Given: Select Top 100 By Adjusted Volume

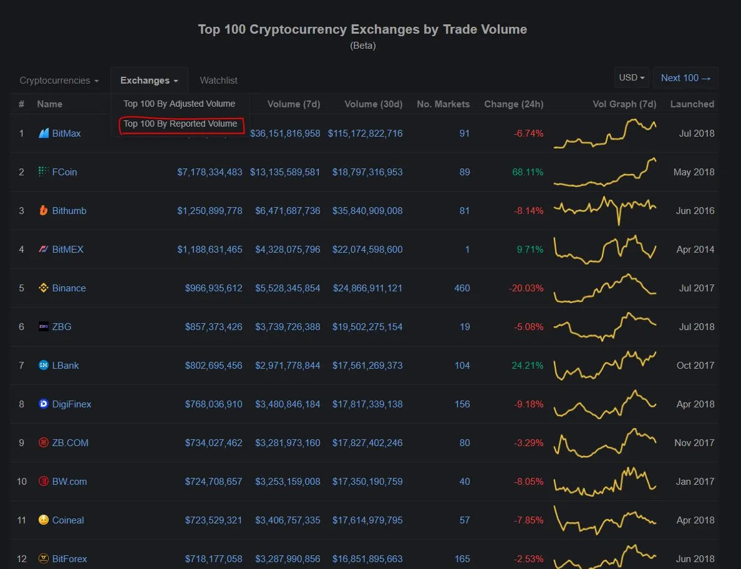Looking at the screenshot, I should point(179,104).
